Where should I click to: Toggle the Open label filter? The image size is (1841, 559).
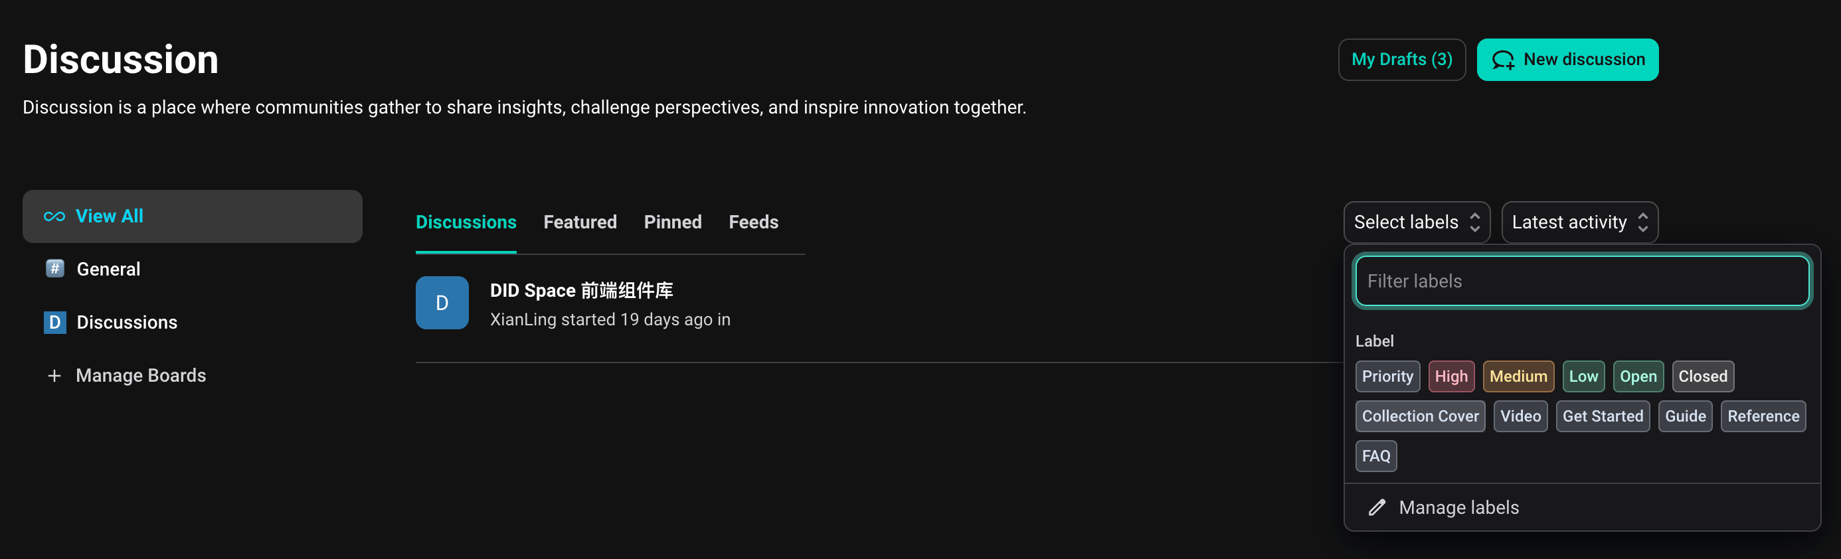[x=1637, y=376]
